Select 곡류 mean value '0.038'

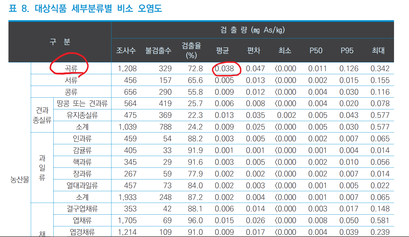click(x=225, y=69)
